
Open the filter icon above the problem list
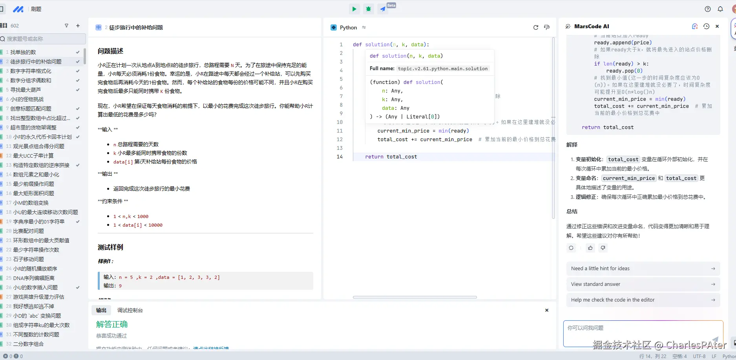[x=67, y=25]
